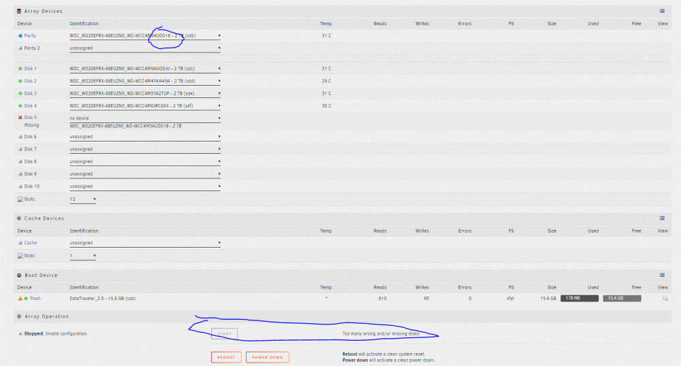Image resolution: width=681 pixels, height=366 pixels.
Task: Click the grey status icon beside Disk 10
Action: 20,186
